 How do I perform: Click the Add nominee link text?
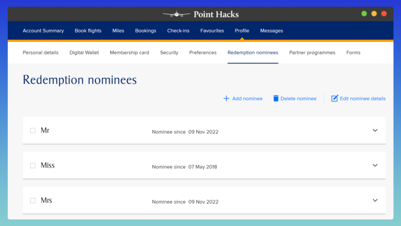[x=247, y=99]
